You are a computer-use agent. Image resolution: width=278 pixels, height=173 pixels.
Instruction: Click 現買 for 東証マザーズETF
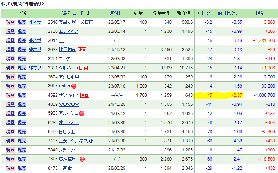coord(11,22)
